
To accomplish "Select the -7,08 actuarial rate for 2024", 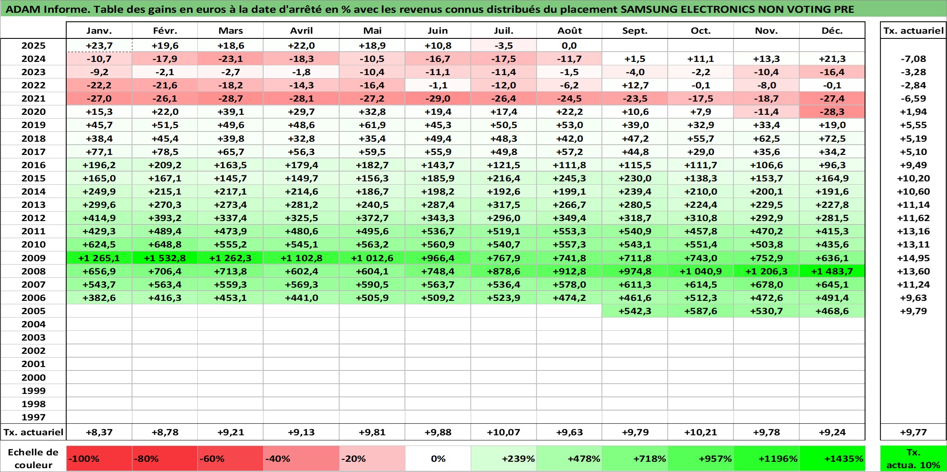I will (x=913, y=59).
